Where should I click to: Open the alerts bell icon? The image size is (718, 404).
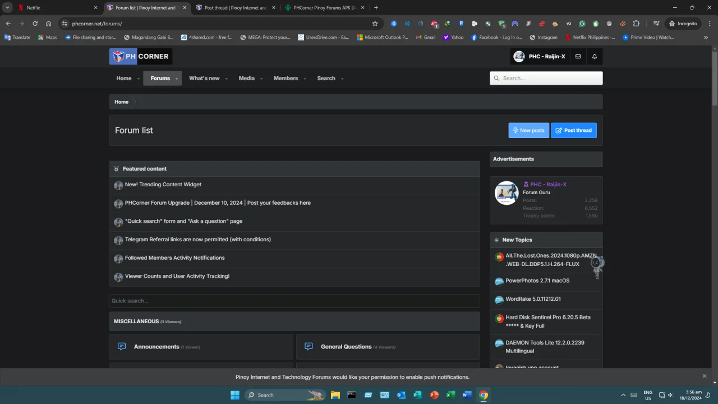pos(595,56)
